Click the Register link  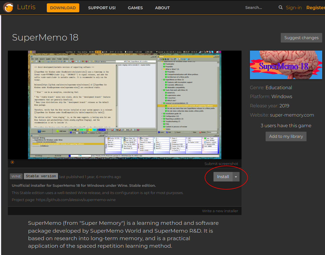[315, 8]
